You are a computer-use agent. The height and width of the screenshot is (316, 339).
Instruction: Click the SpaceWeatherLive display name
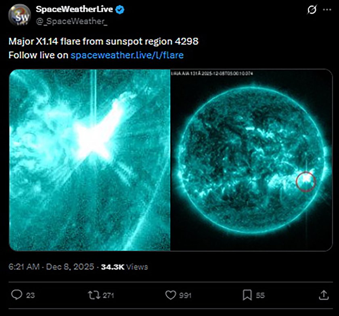74,9
